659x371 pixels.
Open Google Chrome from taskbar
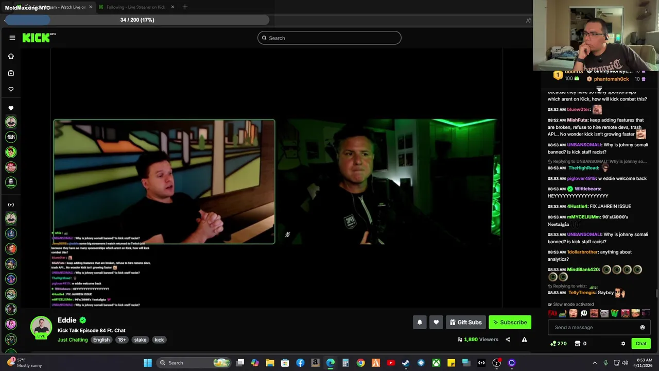(x=360, y=363)
